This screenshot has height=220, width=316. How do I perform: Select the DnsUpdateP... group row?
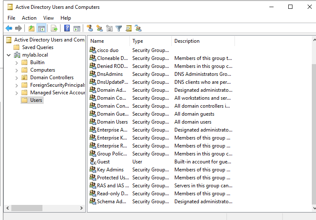tap(161, 82)
